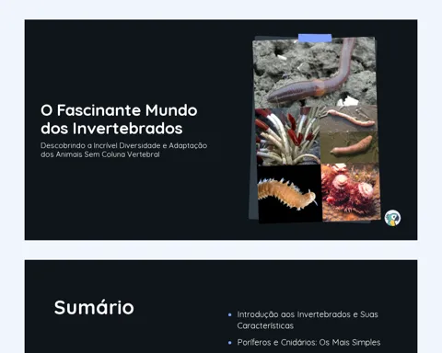
Task: Click the bullet dot before "Introdução aos Invertebrados"
Action: point(230,314)
